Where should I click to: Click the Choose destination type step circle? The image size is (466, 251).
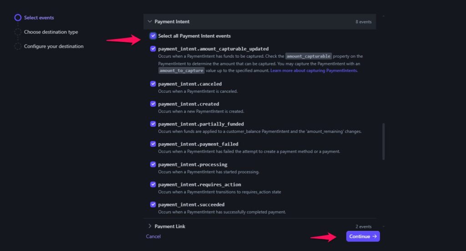tap(18, 32)
